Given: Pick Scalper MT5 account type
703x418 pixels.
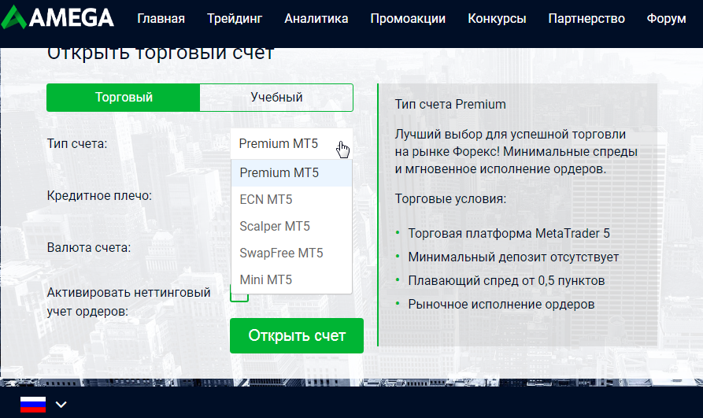Looking at the screenshot, I should coord(275,227).
